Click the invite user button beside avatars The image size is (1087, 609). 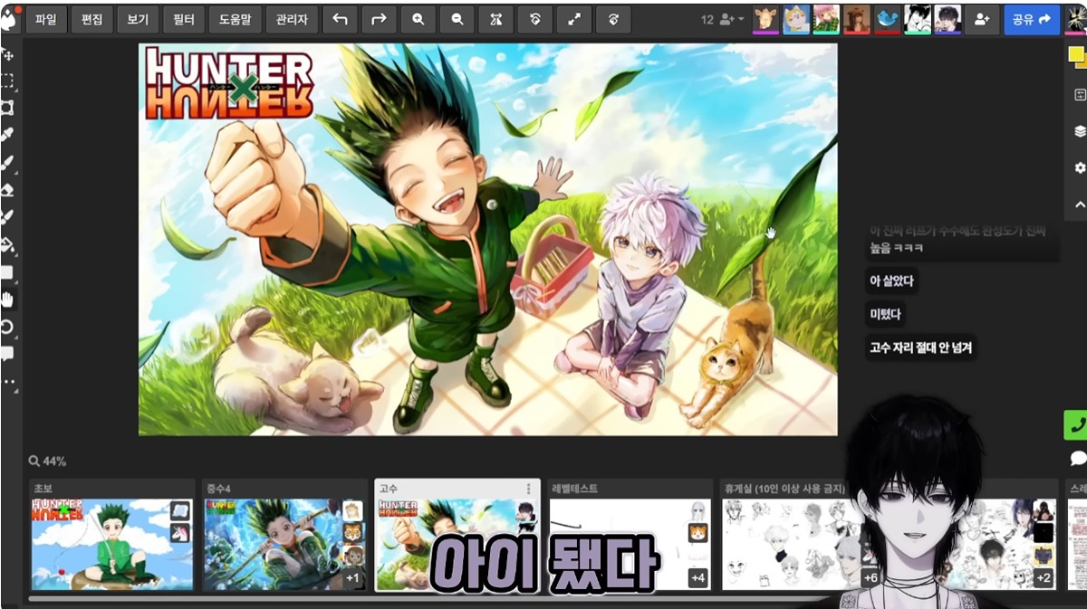tap(981, 19)
